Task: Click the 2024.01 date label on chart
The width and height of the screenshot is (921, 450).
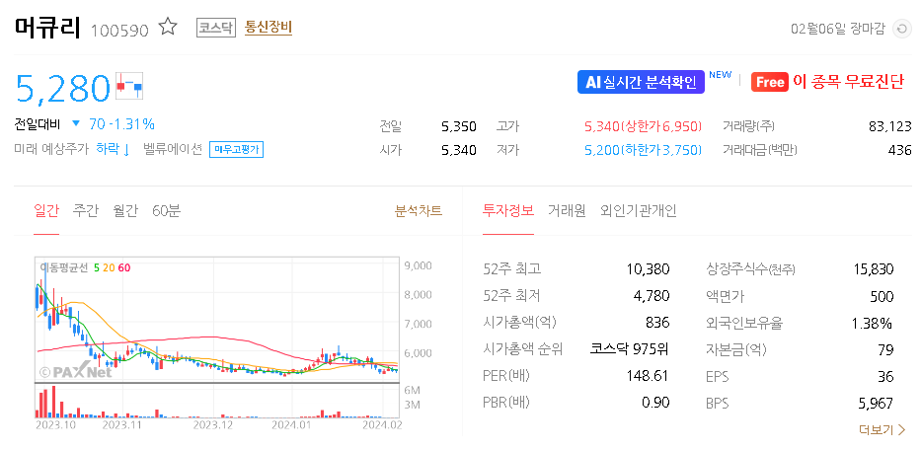Action: tap(291, 424)
